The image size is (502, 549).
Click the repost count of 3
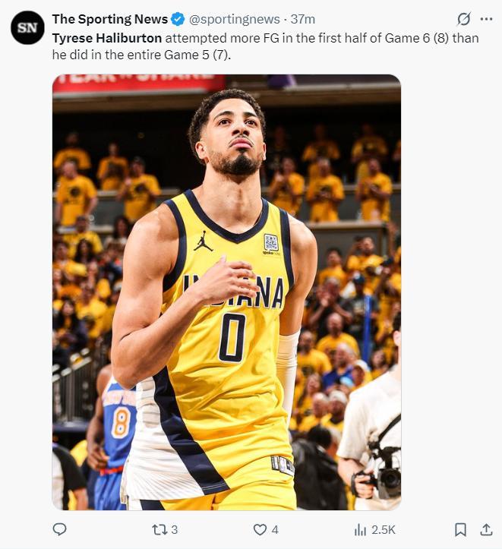175,529
